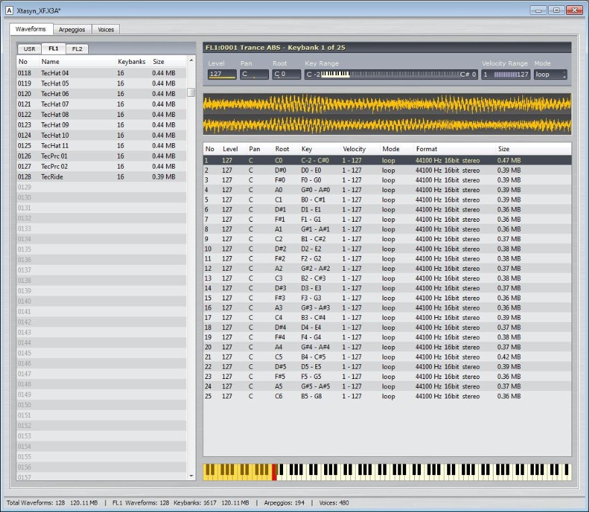Select waveform 0123 TecHat 09
Viewport: 589px width, 512px height.
pyautogui.click(x=102, y=124)
